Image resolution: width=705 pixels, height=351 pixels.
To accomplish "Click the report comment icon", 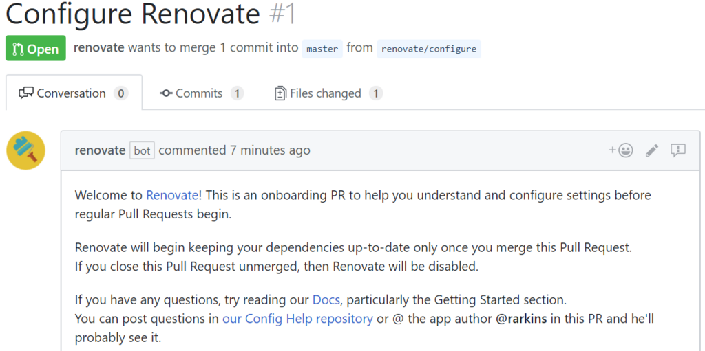I will pos(678,150).
